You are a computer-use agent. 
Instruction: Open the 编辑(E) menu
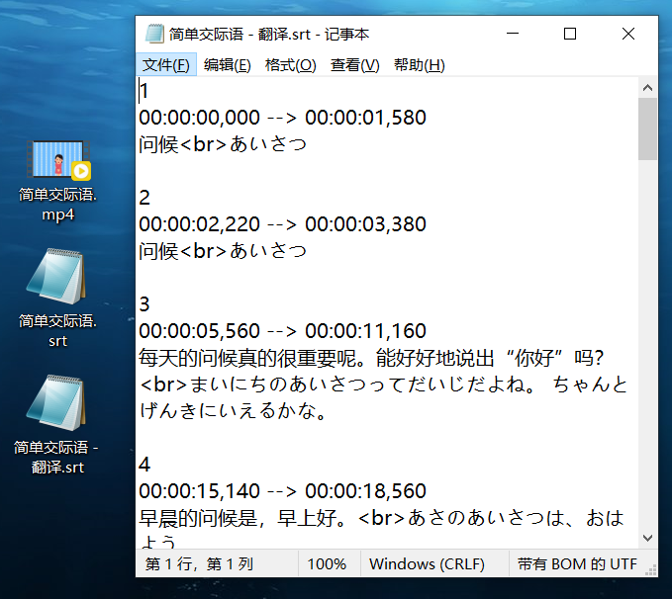(x=228, y=65)
